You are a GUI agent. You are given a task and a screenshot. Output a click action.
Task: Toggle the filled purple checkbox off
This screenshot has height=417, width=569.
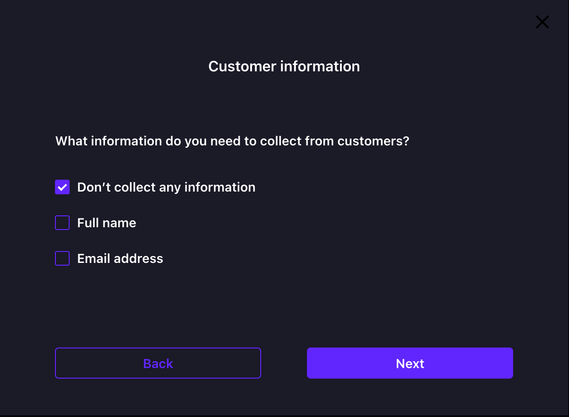[62, 187]
